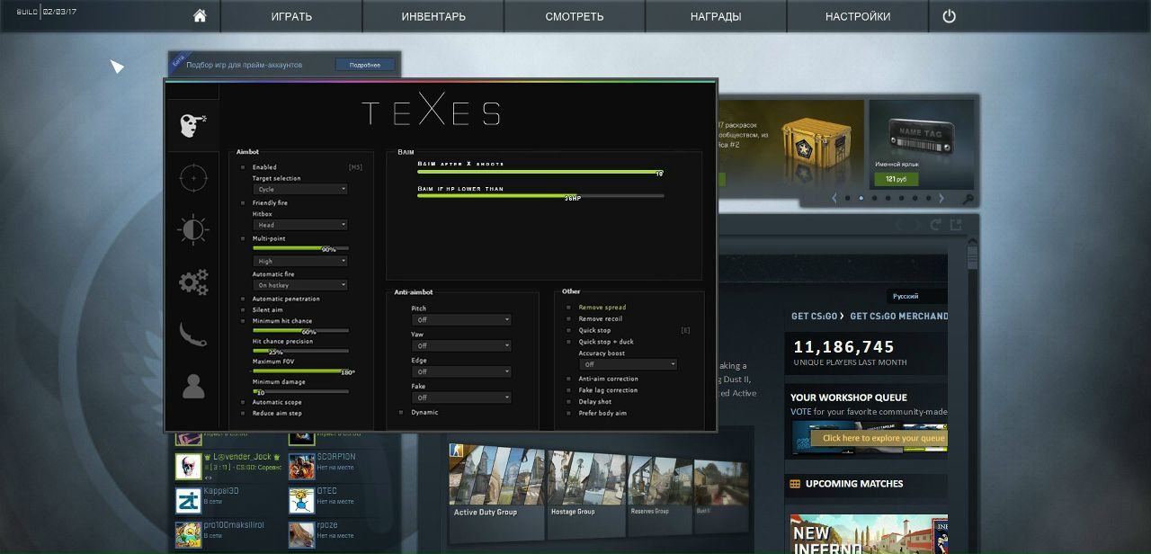
Task: Click the power quit icon
Action: (x=949, y=16)
